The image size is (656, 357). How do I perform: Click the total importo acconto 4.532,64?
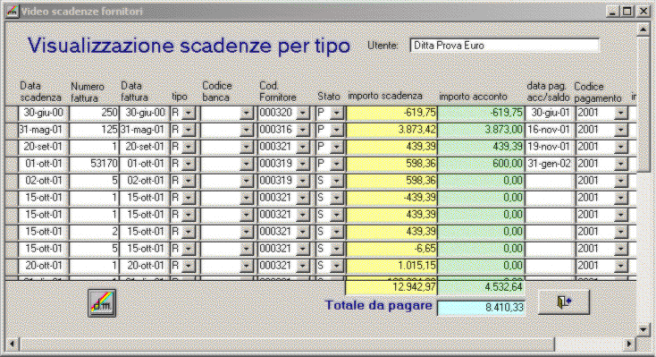click(x=481, y=287)
